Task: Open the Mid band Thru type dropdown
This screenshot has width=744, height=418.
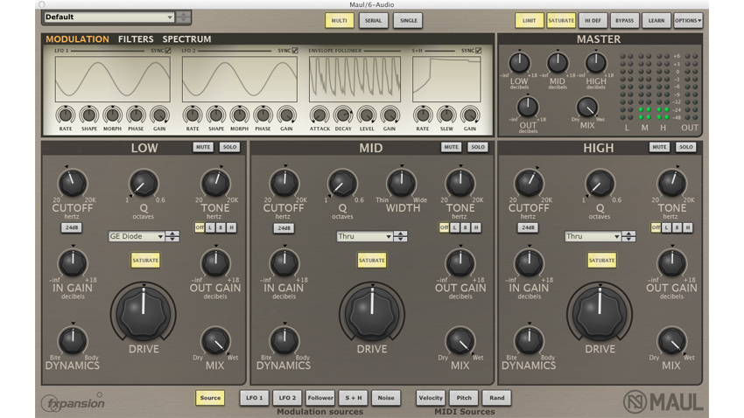Action: pos(364,236)
